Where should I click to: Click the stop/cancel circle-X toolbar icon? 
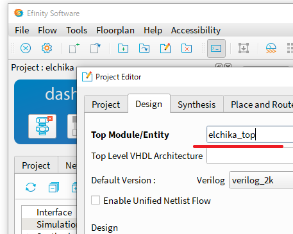[26, 48]
